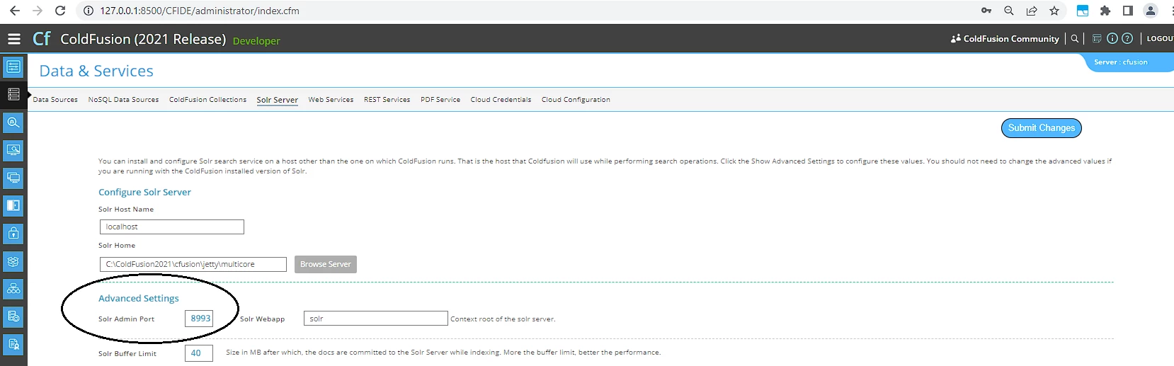
Task: Go back using browser back arrow
Action: (x=14, y=11)
